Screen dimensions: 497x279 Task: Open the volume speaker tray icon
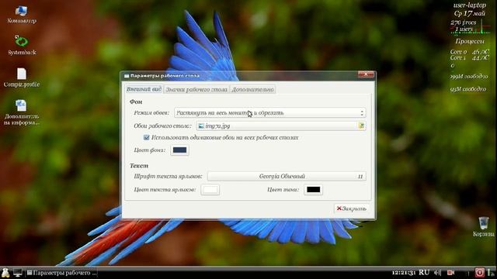click(x=438, y=272)
